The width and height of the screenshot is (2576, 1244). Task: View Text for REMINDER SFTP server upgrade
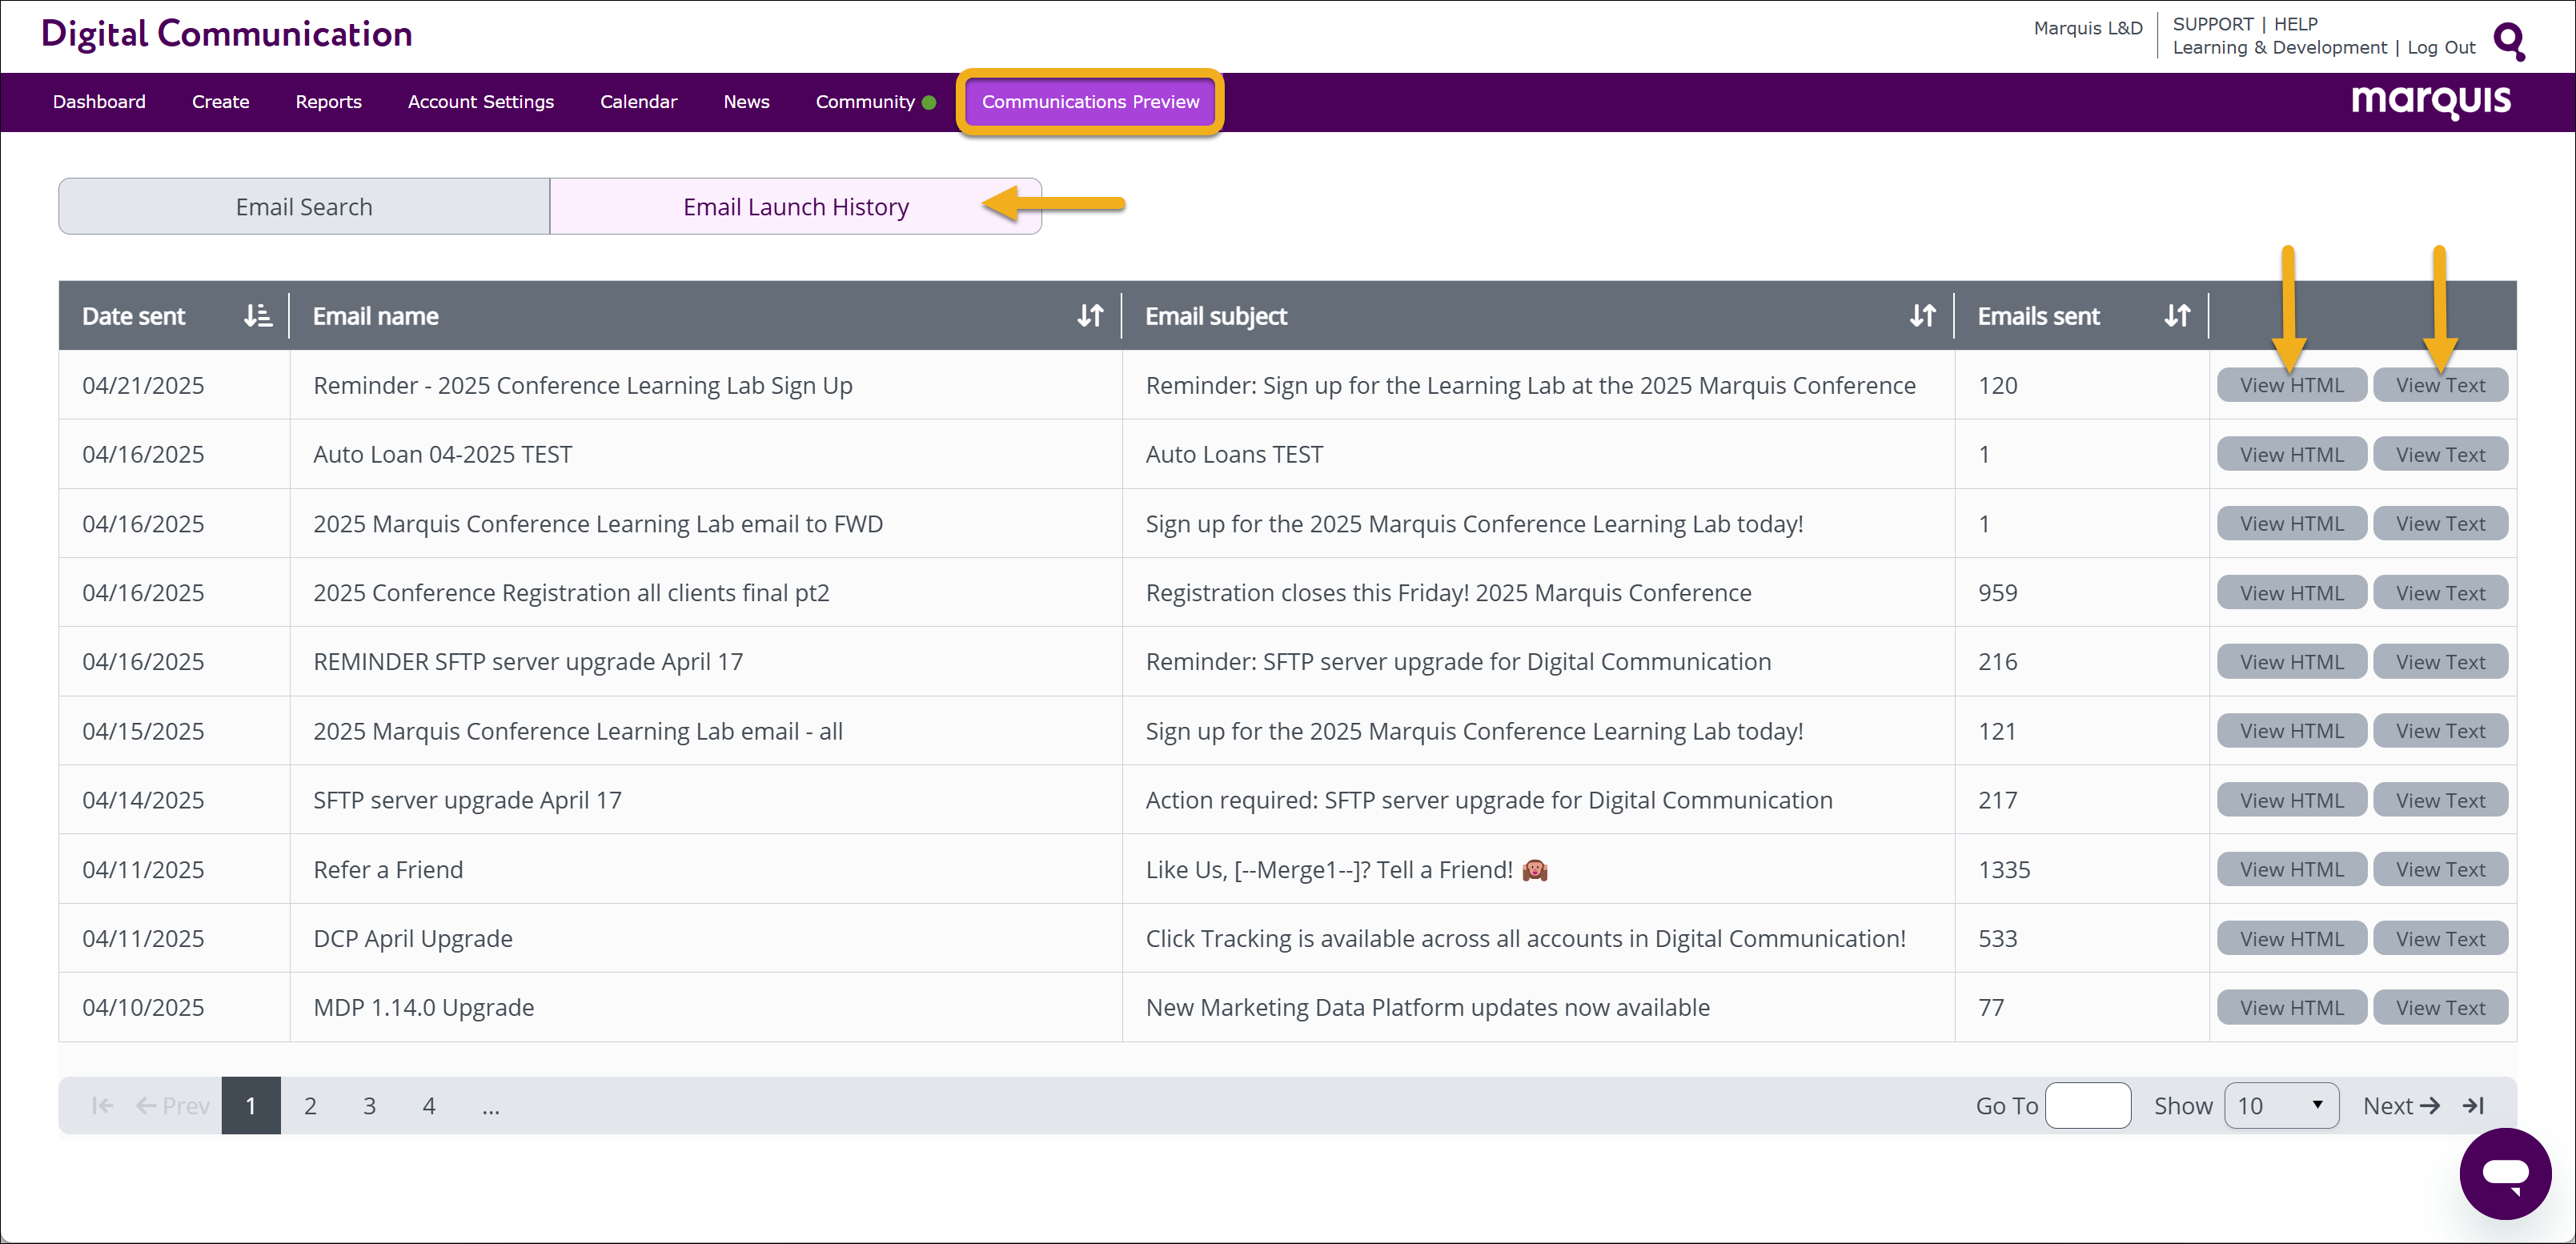2440,662
